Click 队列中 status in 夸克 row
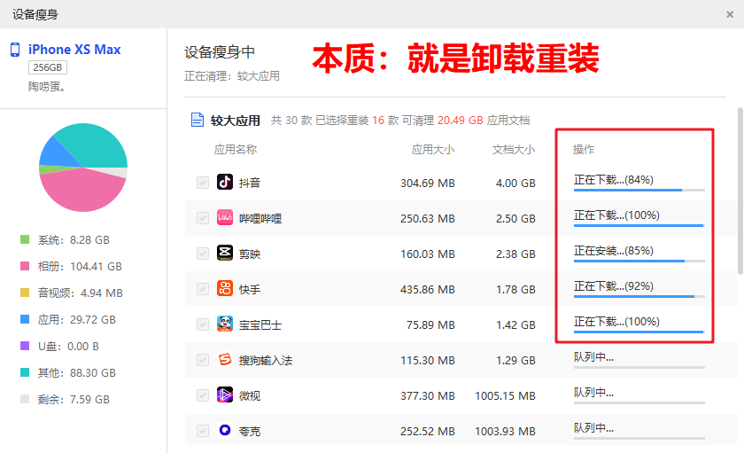The width and height of the screenshot is (744, 453). 593,428
